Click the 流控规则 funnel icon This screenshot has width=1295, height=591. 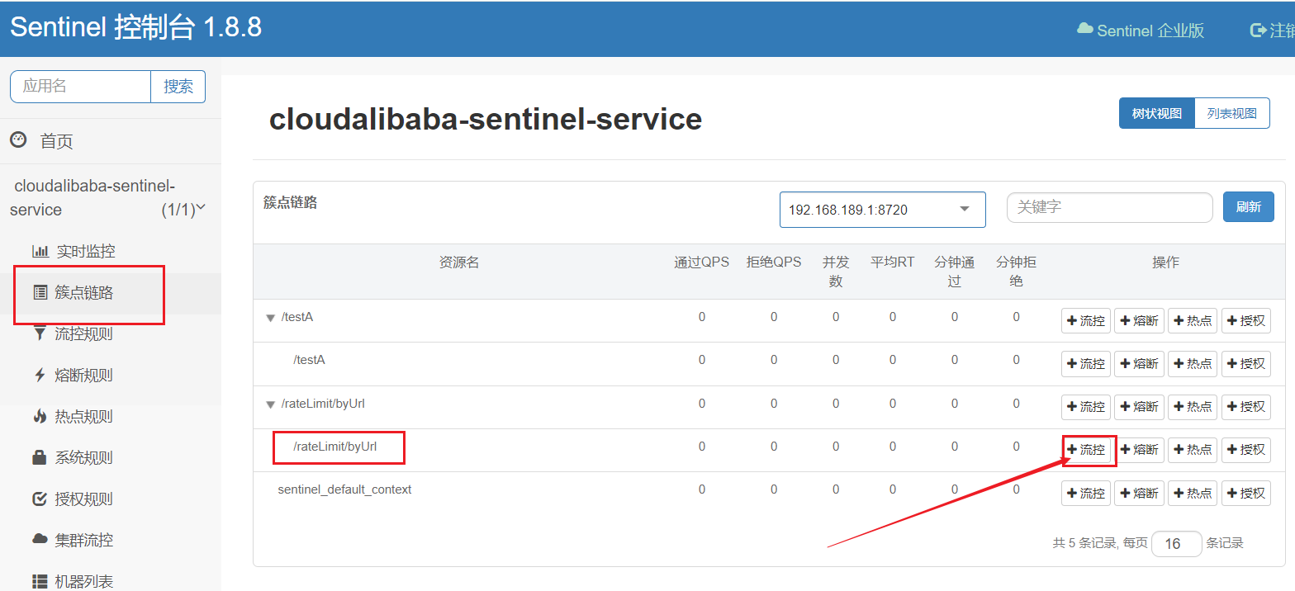pos(40,333)
